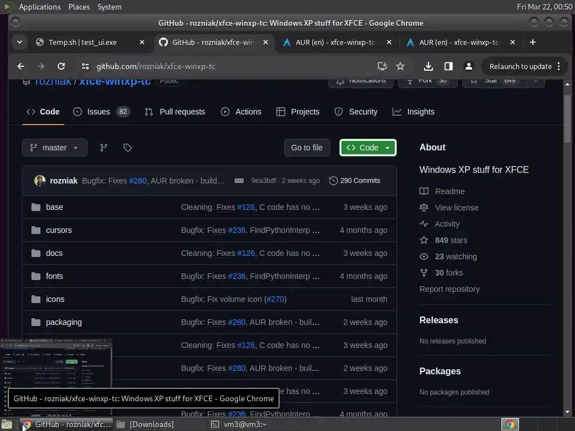Switch to Temp.sh test_ui.exe tab
575x431 pixels.
click(x=83, y=43)
